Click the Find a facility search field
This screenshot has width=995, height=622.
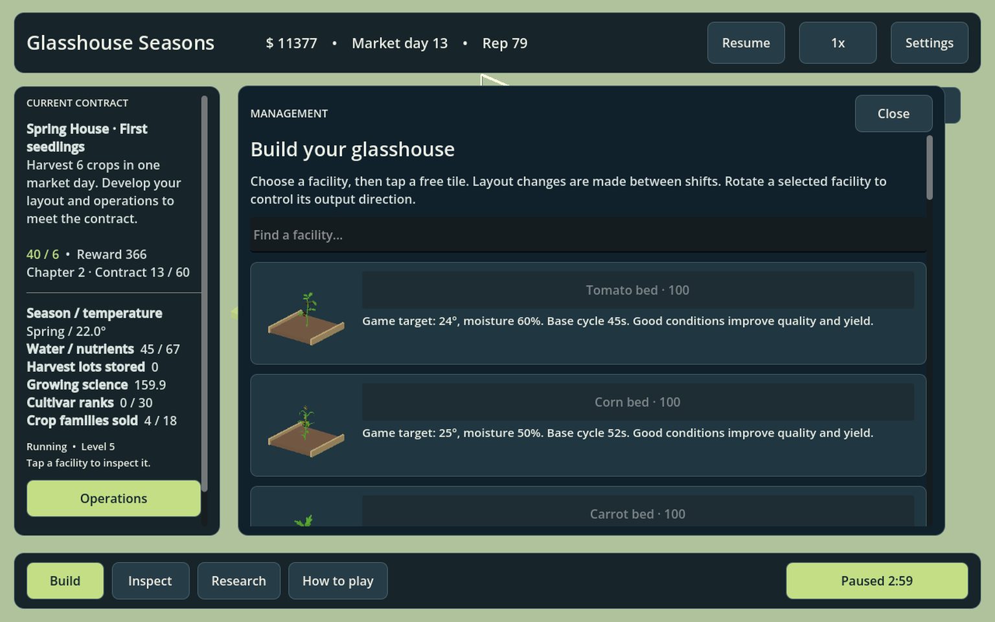click(x=588, y=235)
